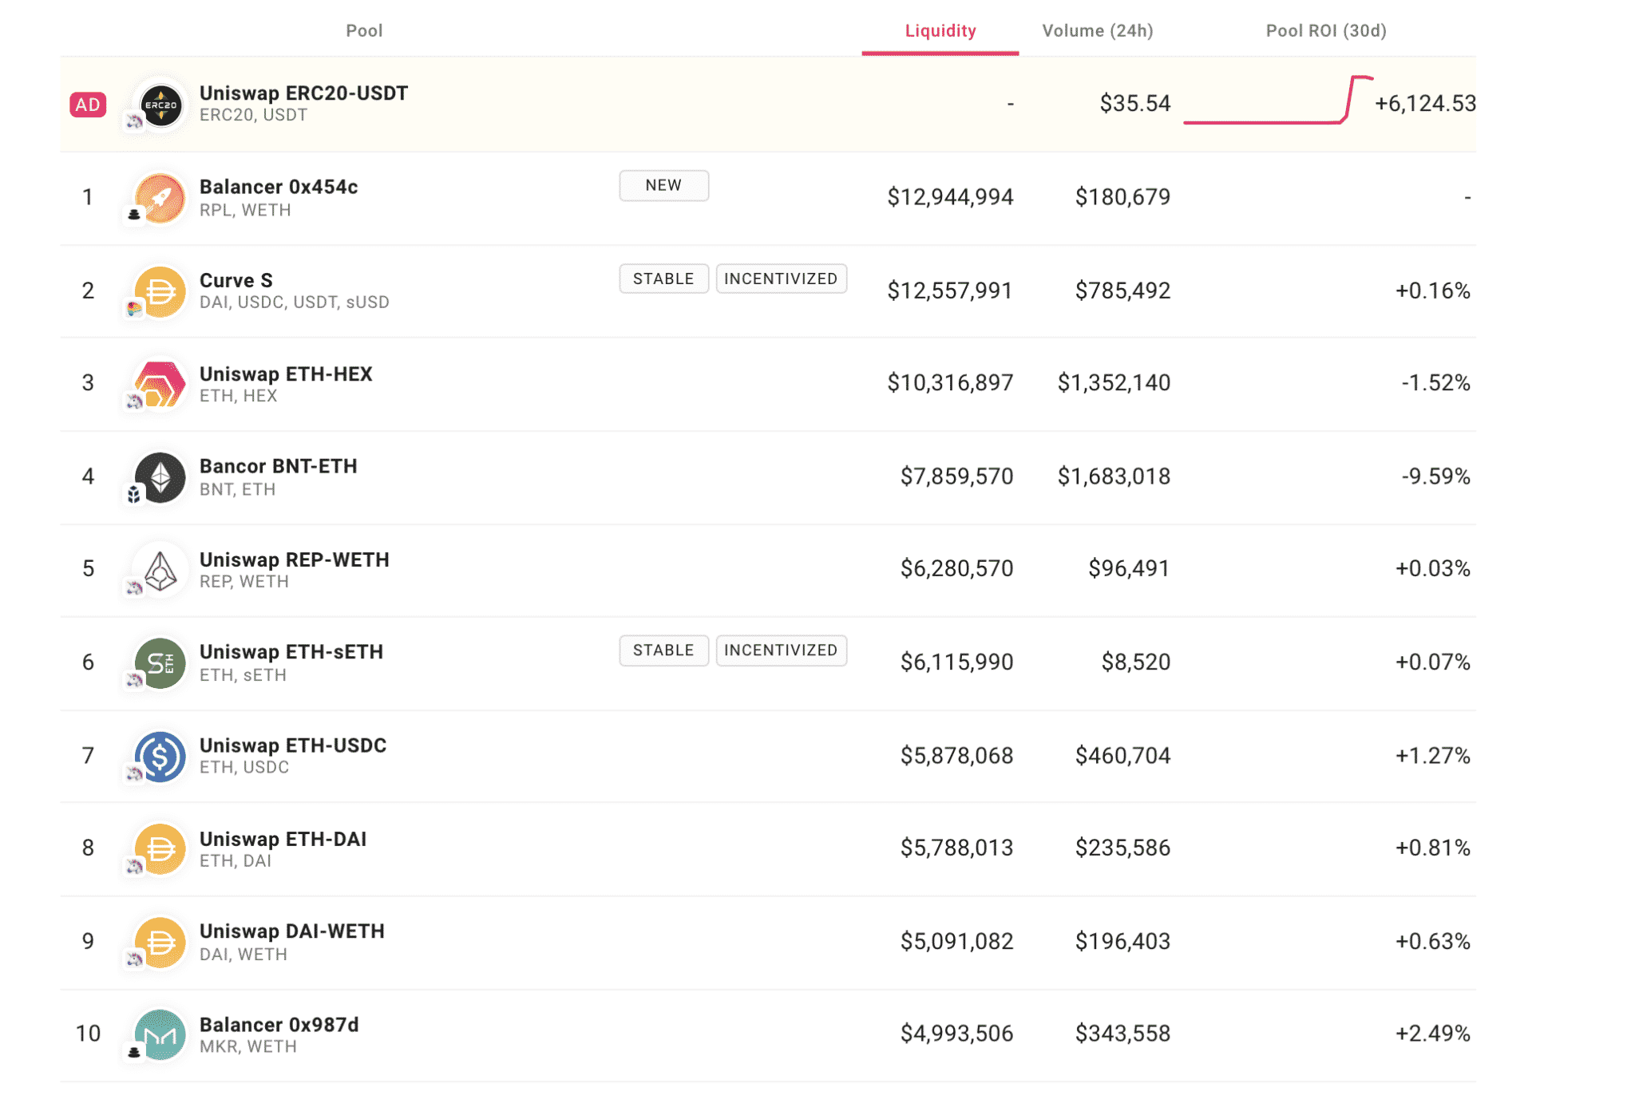
Task: Click the Uniswap unicorn badge on DAI-WETH row
Action: tap(134, 959)
